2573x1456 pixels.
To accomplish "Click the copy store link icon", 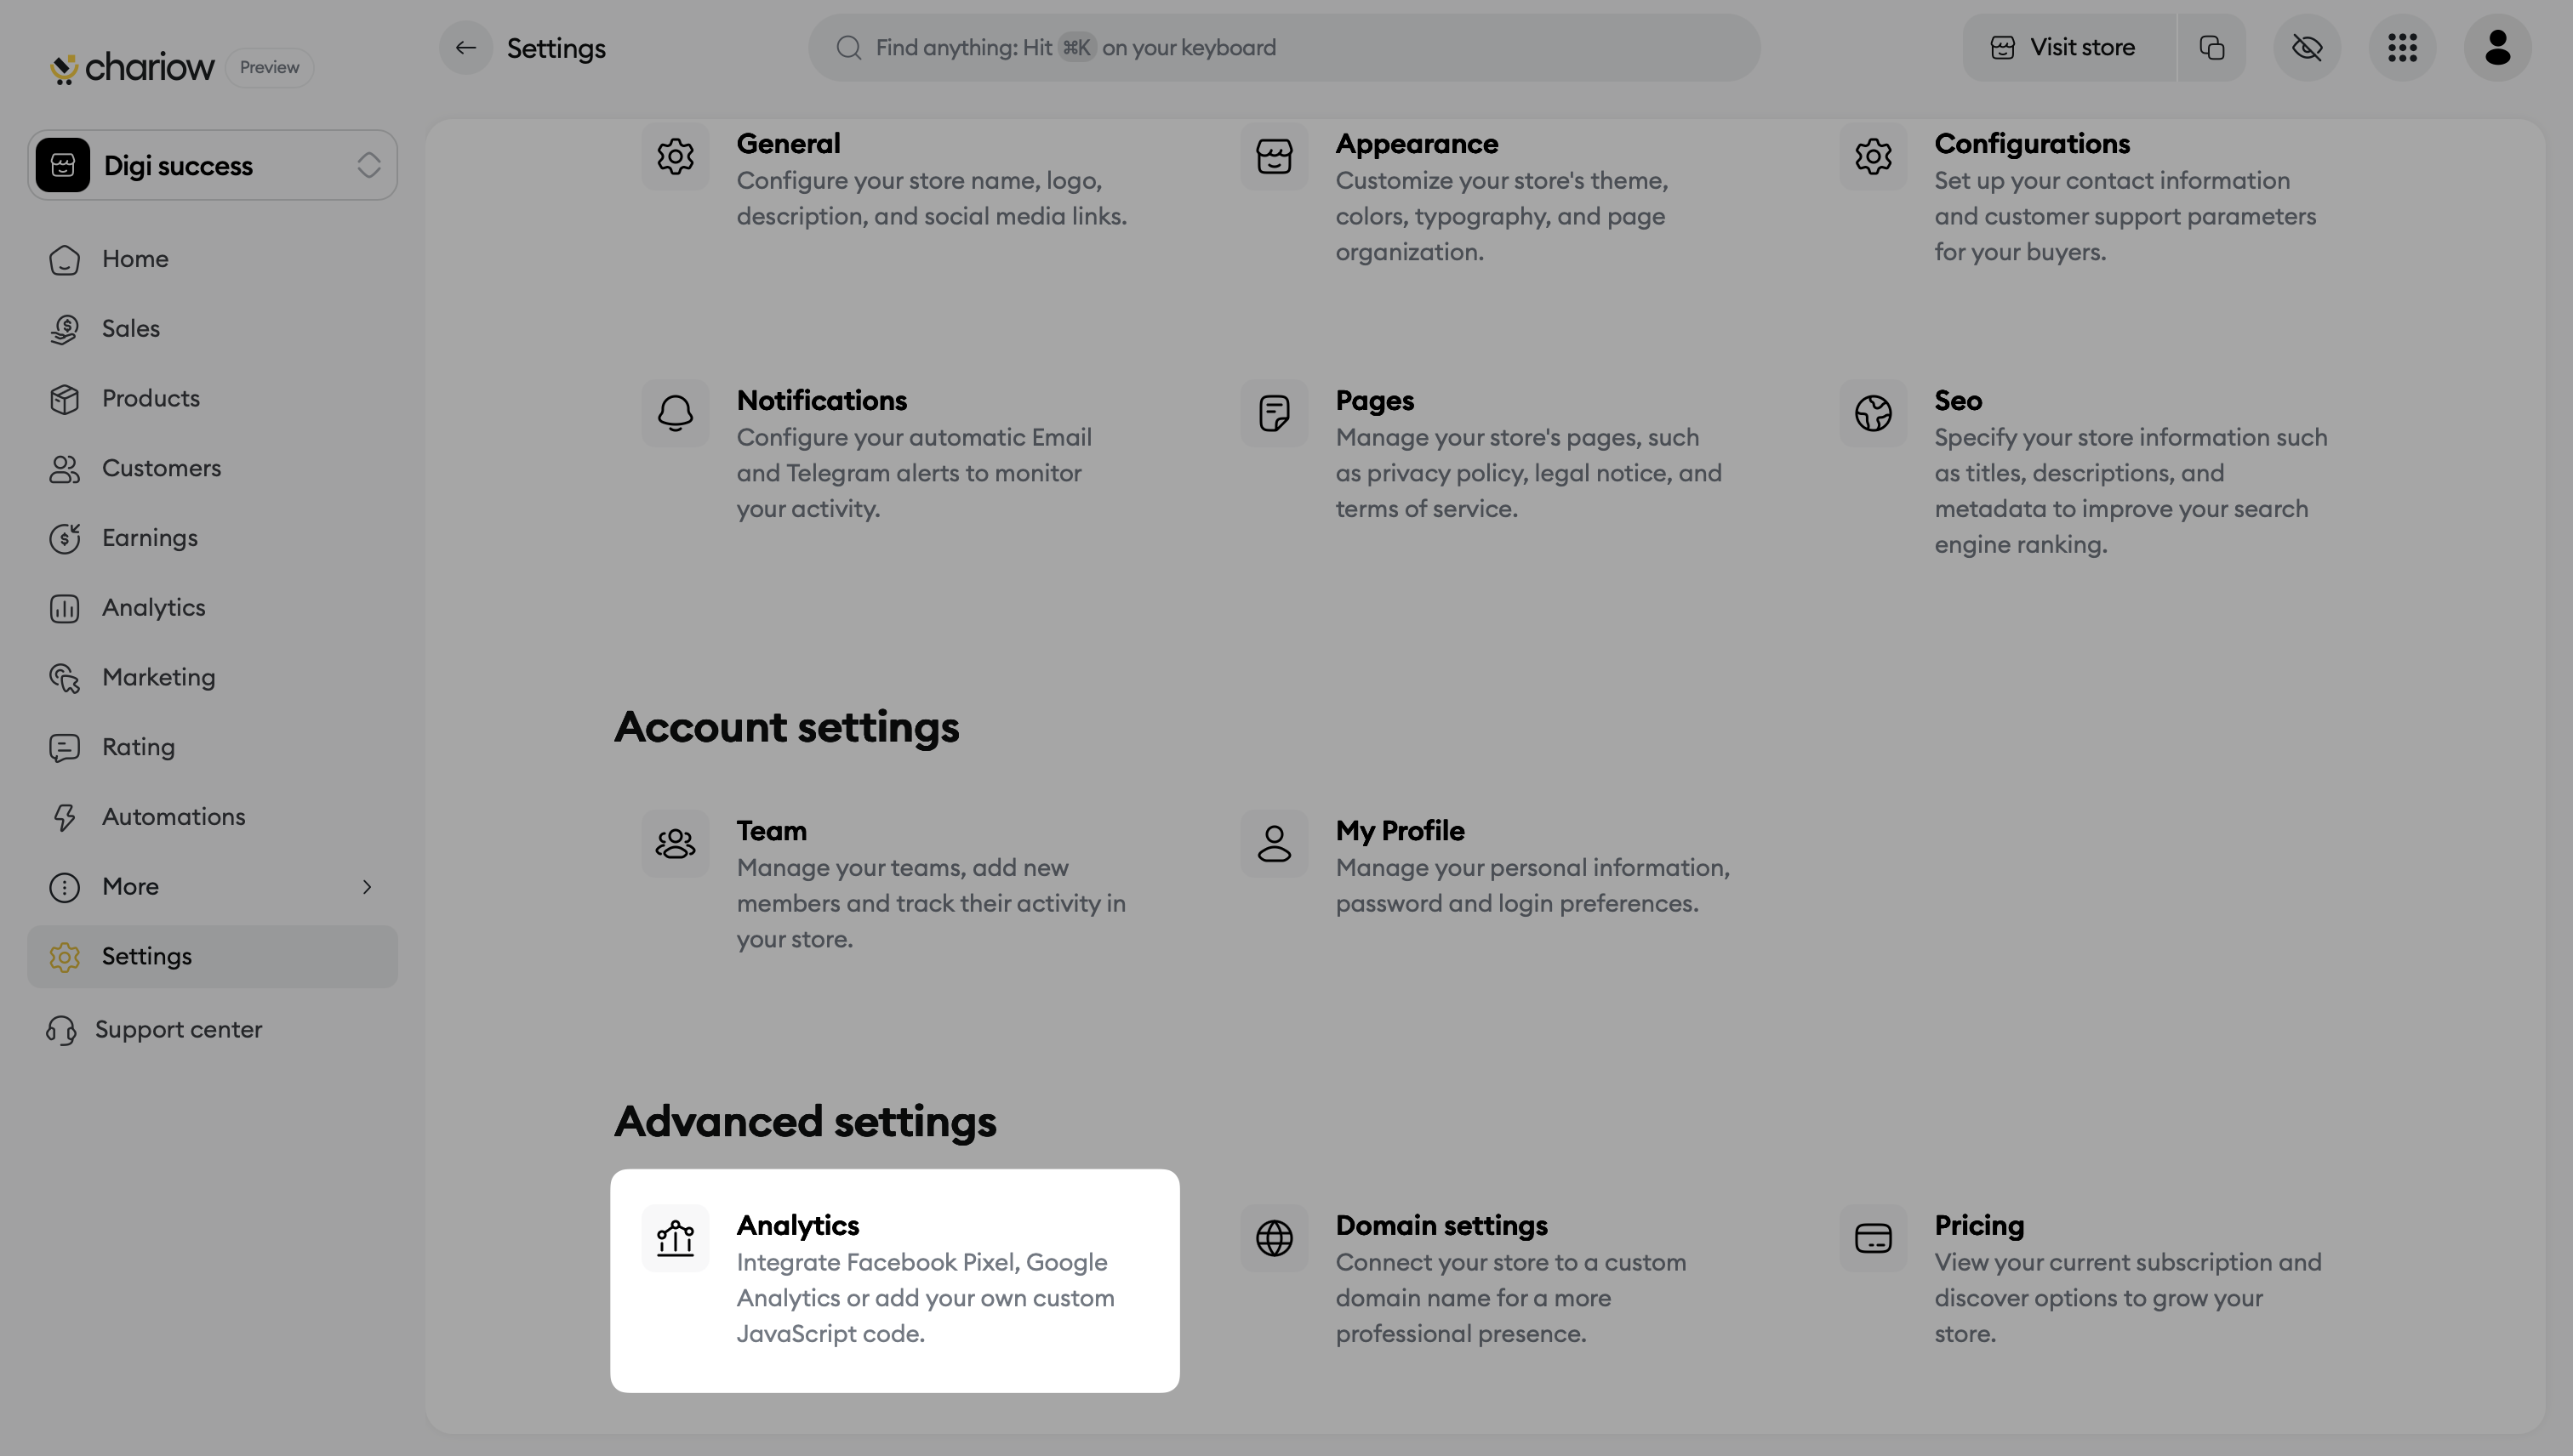I will coord(2212,48).
